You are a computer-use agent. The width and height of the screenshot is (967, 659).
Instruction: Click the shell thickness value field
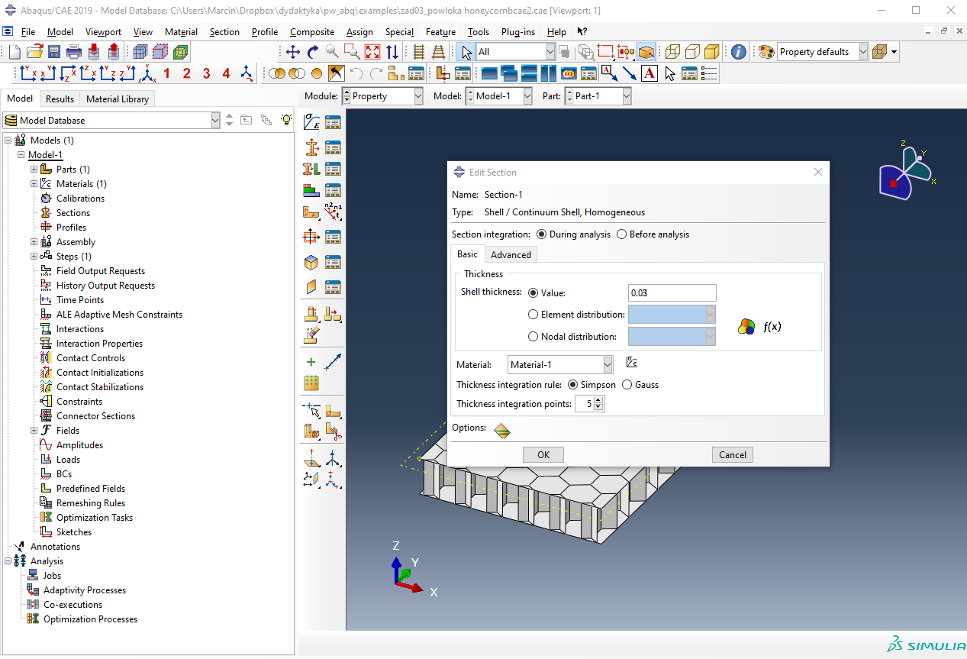(x=672, y=293)
